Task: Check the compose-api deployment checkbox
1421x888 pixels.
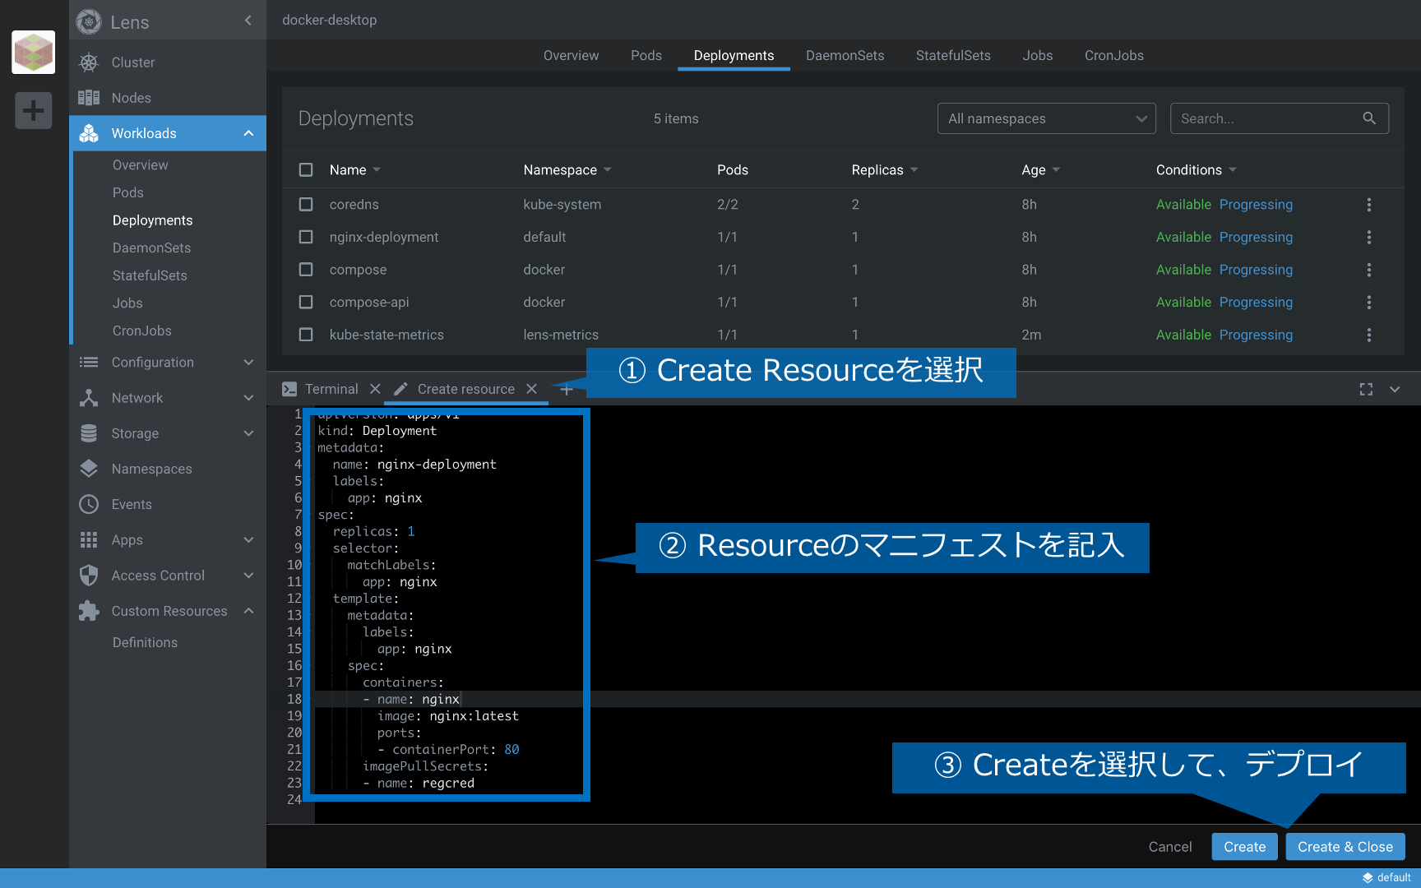Action: pyautogui.click(x=306, y=302)
